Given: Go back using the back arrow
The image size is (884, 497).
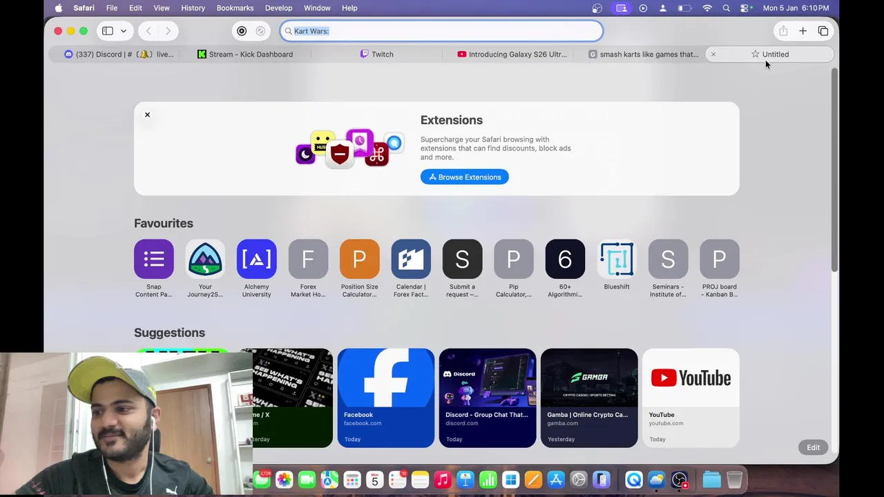Looking at the screenshot, I should pyautogui.click(x=148, y=31).
